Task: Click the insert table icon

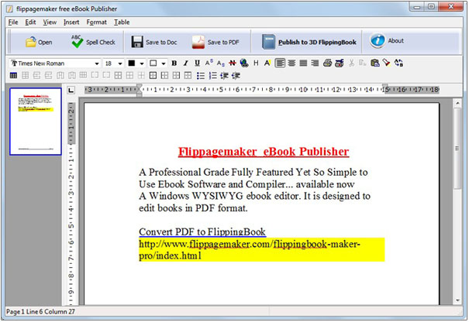Action: coord(13,75)
